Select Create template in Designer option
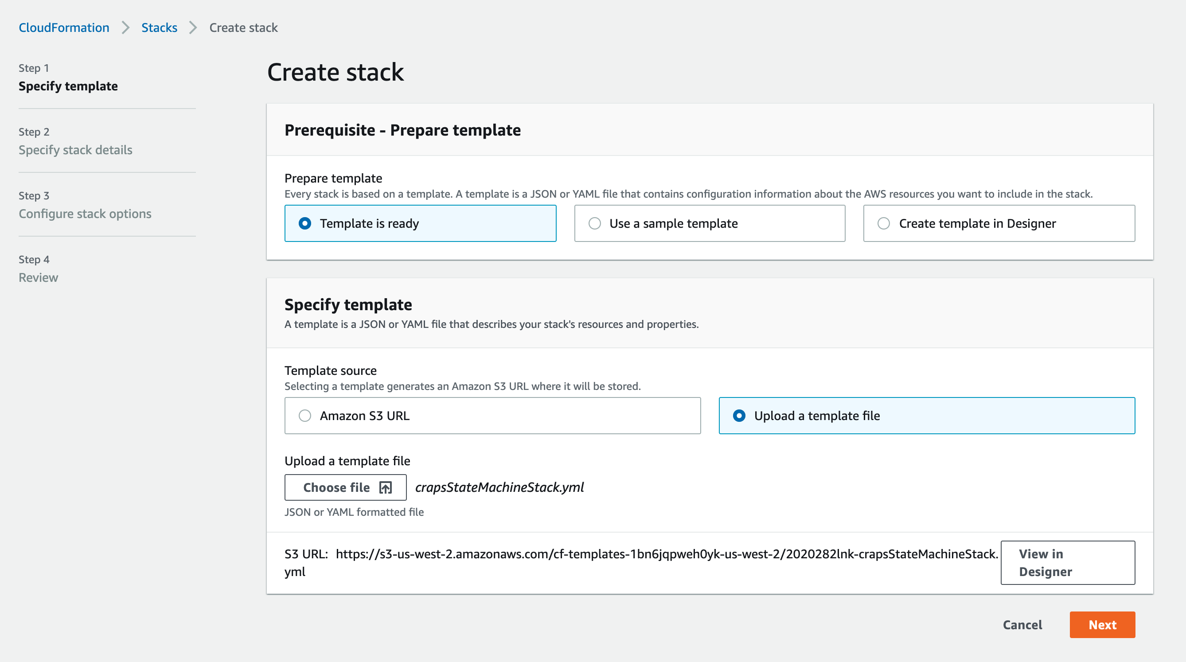 click(999, 223)
